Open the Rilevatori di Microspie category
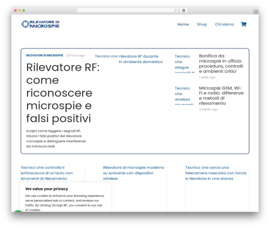This screenshot has width=270, height=228. pos(45,56)
